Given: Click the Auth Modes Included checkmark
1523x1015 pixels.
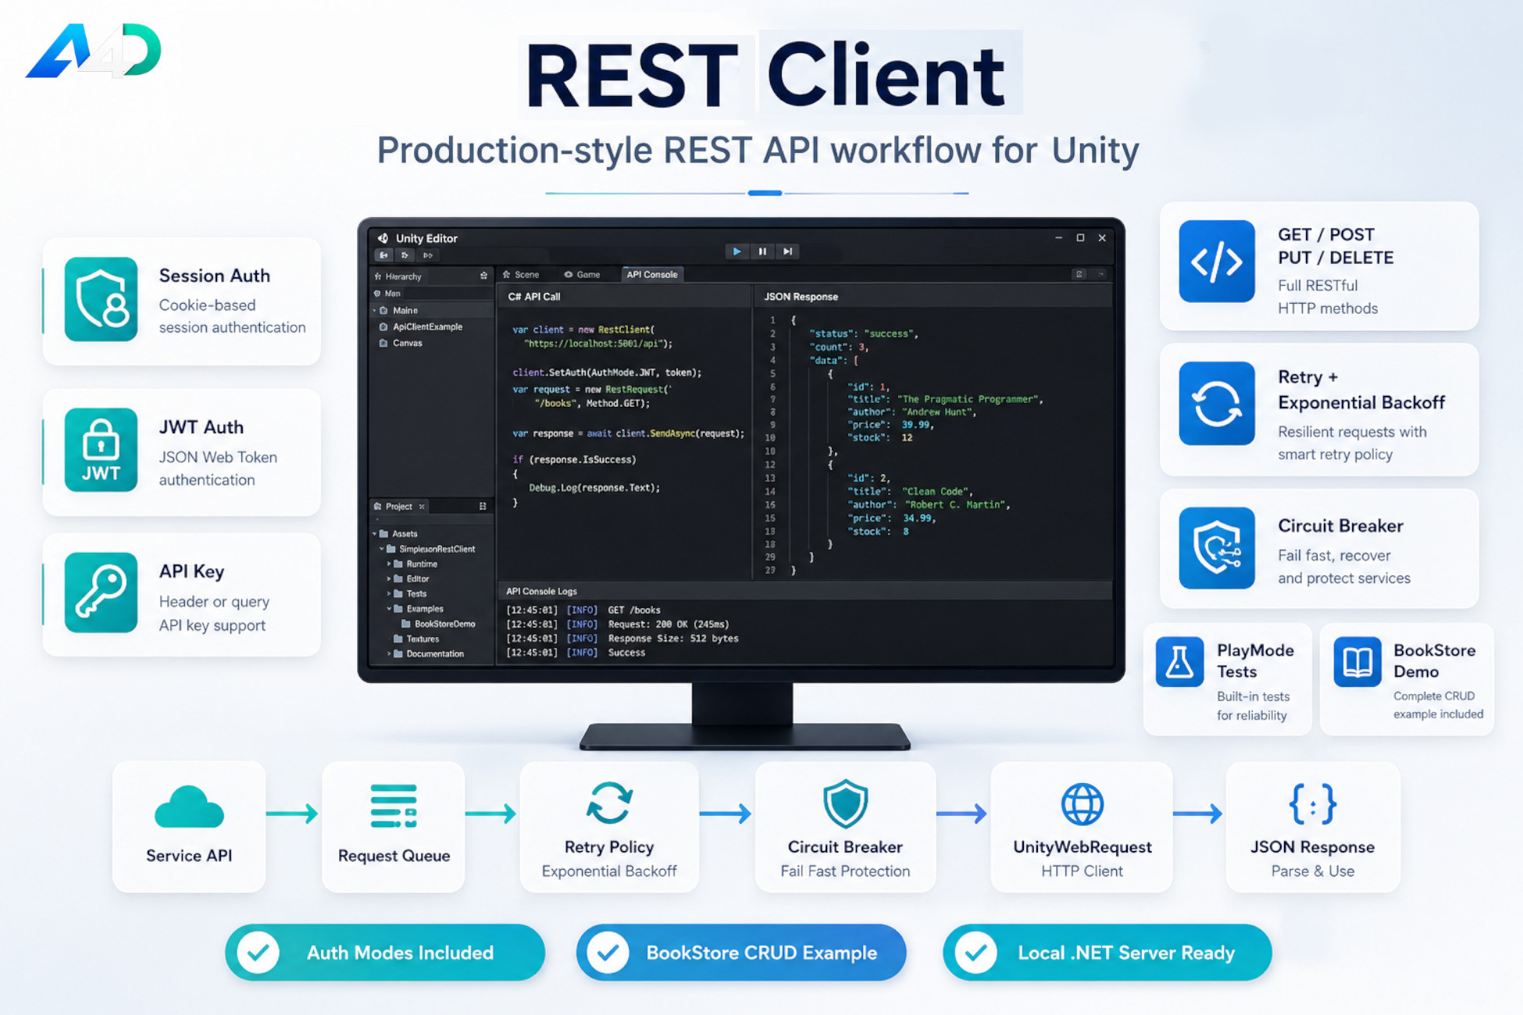Looking at the screenshot, I should pos(259,953).
